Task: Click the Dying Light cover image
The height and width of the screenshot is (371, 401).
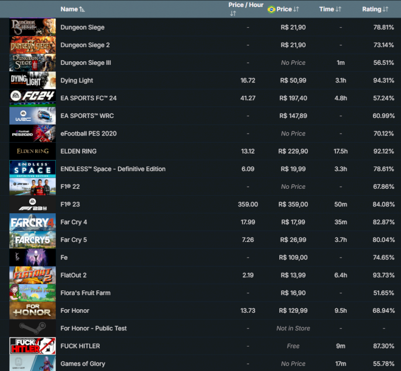Action: [x=33, y=80]
